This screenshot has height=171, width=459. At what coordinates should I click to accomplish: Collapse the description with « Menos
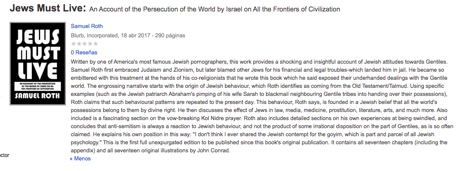point(80,159)
